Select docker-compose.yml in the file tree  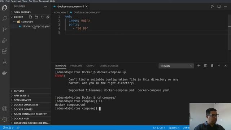[36, 26]
